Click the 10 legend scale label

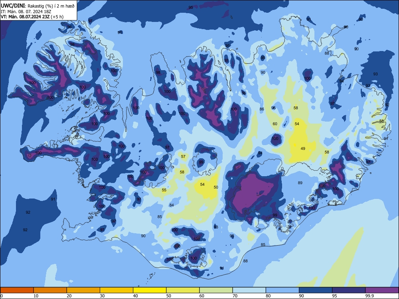click(x=36, y=296)
